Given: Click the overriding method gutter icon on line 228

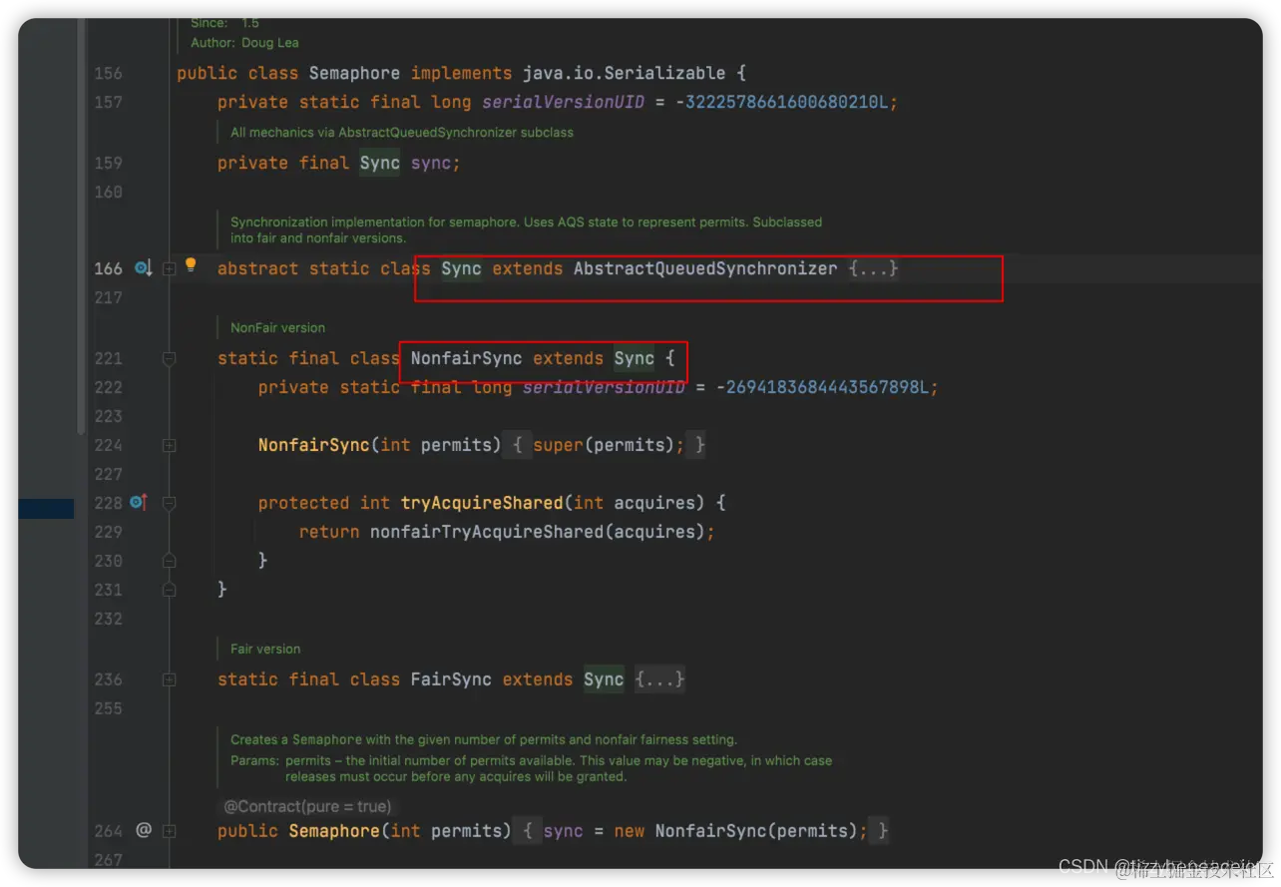Looking at the screenshot, I should pos(139,503).
